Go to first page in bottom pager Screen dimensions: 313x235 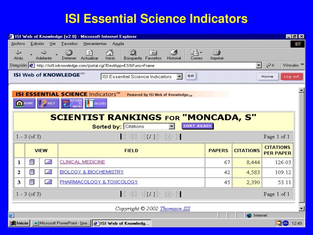click(x=123, y=194)
